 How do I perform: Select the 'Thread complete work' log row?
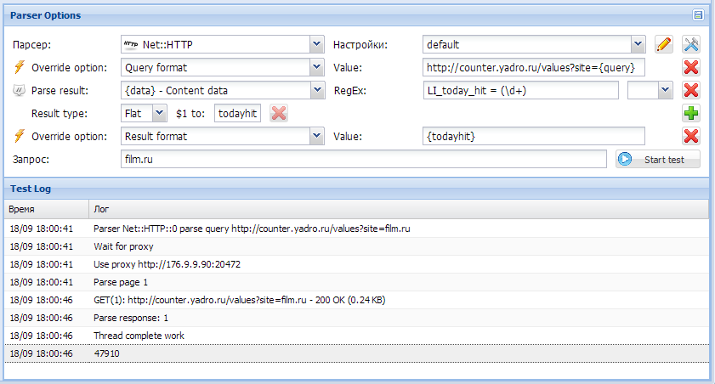tap(356, 336)
